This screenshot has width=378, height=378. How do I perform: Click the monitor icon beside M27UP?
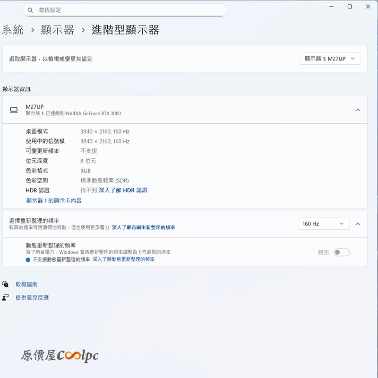click(14, 110)
